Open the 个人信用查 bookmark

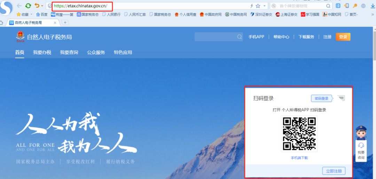point(186,14)
